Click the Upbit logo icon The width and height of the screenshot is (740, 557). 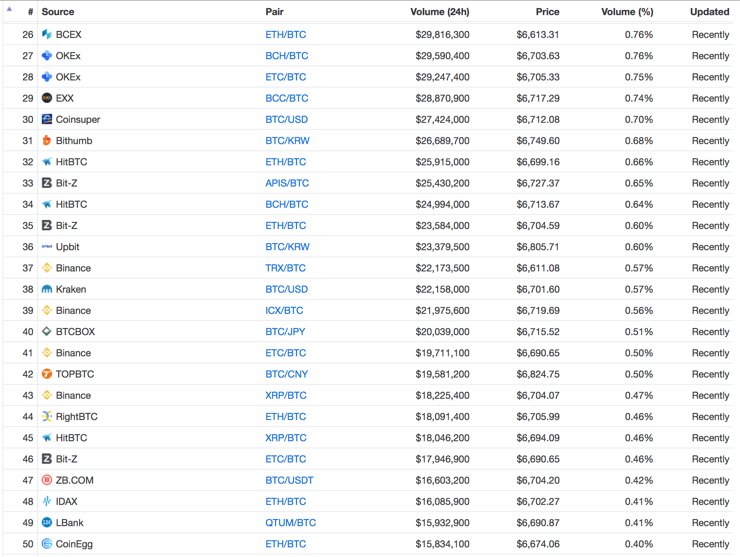[47, 247]
